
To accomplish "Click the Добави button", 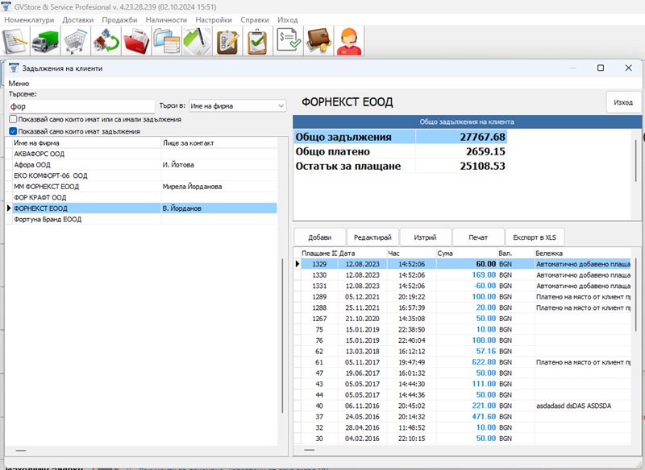I will tap(319, 237).
